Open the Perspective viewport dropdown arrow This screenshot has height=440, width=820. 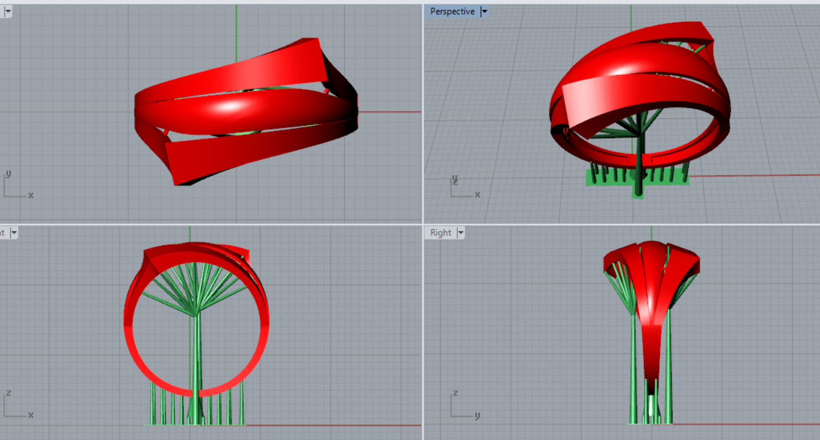point(485,11)
